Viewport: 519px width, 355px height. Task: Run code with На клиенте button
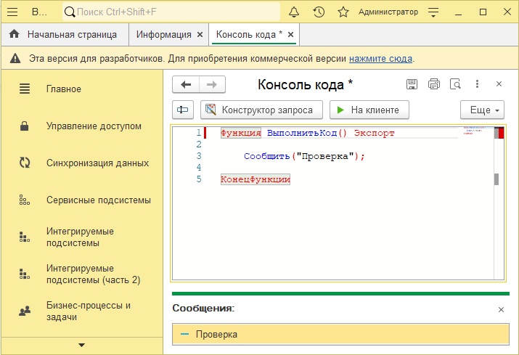369,110
